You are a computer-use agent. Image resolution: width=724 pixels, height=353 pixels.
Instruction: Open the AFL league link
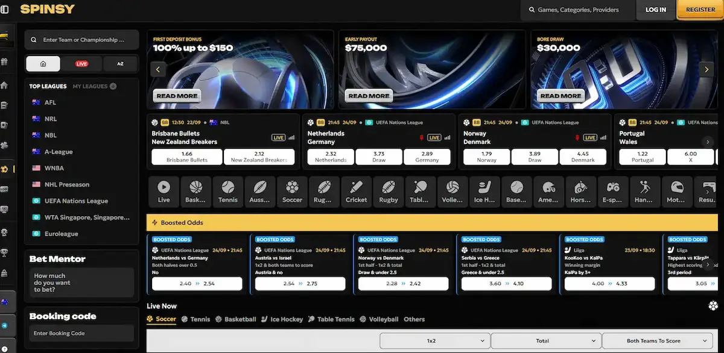coord(50,102)
